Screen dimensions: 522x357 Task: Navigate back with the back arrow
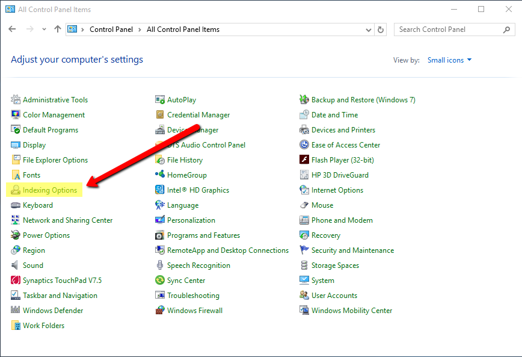[x=12, y=29]
